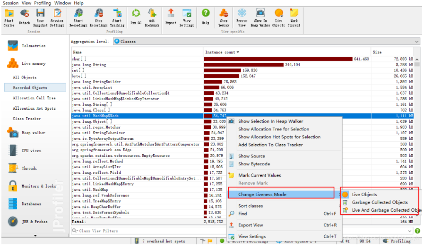The width and height of the screenshot is (424, 250).
Task: Open the CPU views sidebar section
Action: (24, 151)
